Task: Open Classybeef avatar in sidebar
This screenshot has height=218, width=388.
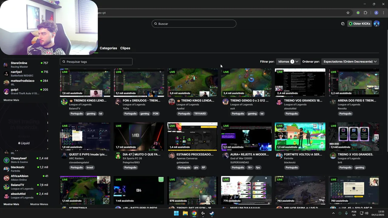Action: 6,160
